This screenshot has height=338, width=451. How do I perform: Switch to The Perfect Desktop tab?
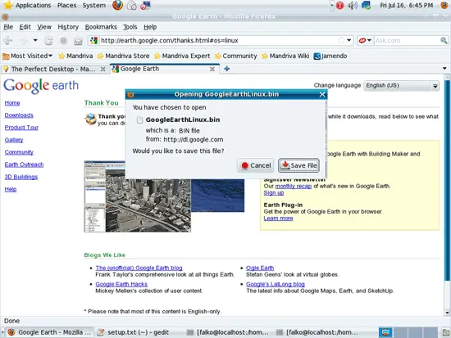tap(54, 69)
